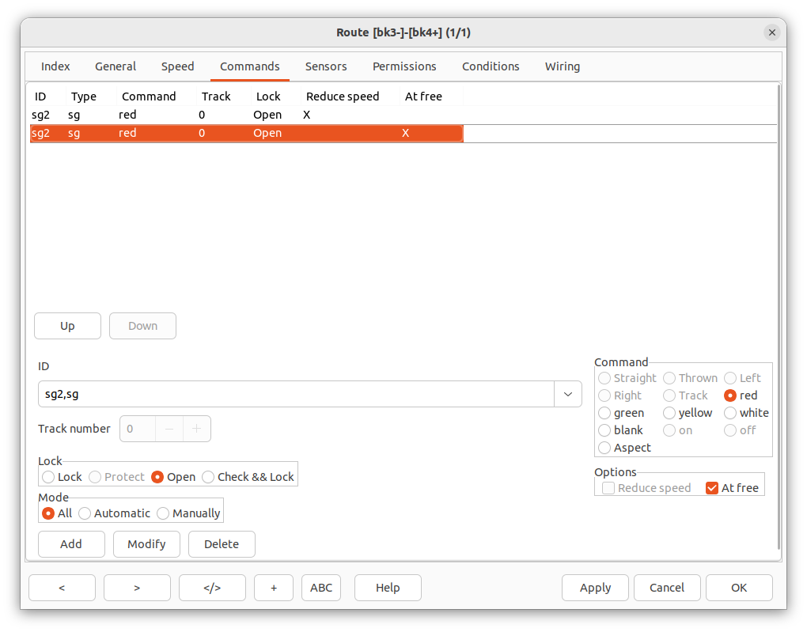Open the ID combo box dropdown arrow
The width and height of the screenshot is (807, 632).
click(x=568, y=394)
